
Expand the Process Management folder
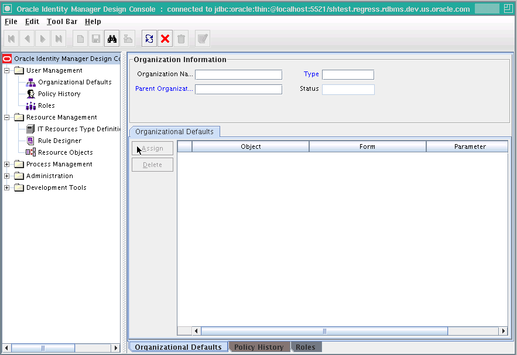click(6, 164)
